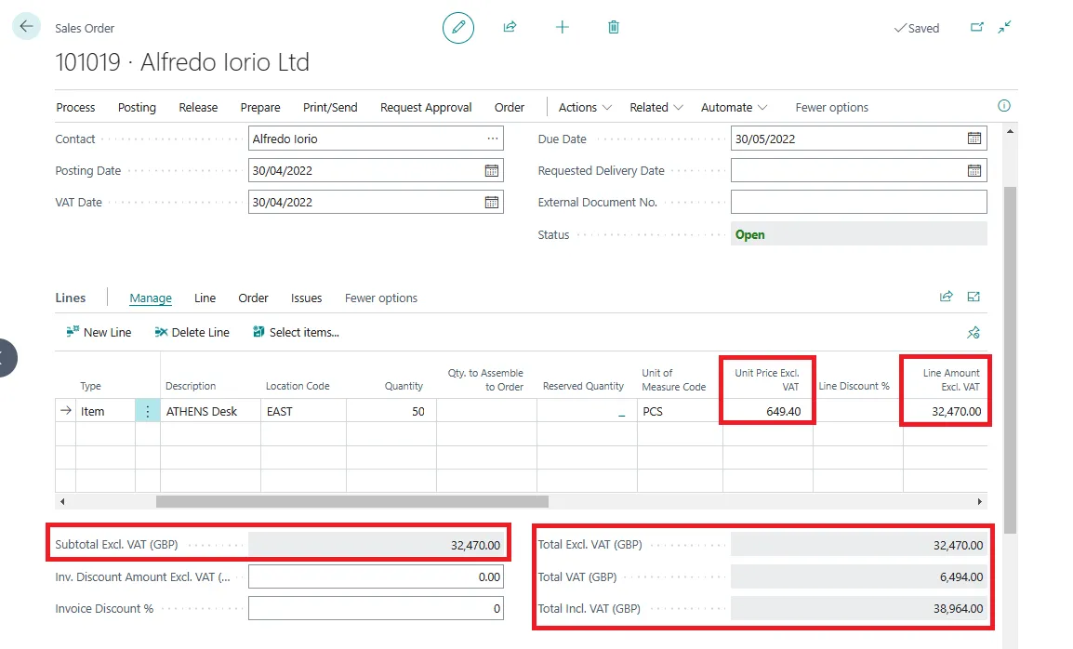Open the Posting Date calendar picker

click(491, 170)
